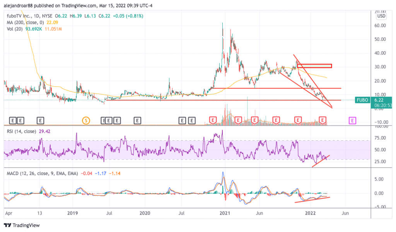Click the RSI value 29.42

point(44,131)
